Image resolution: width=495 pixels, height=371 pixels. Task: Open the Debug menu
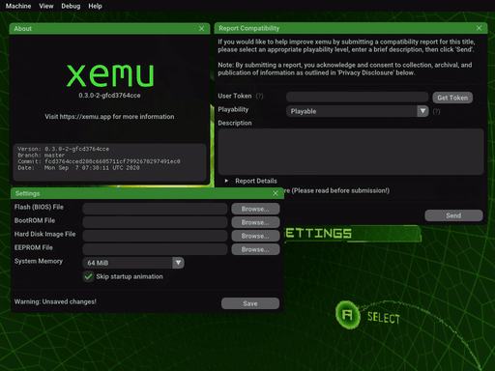point(71,6)
